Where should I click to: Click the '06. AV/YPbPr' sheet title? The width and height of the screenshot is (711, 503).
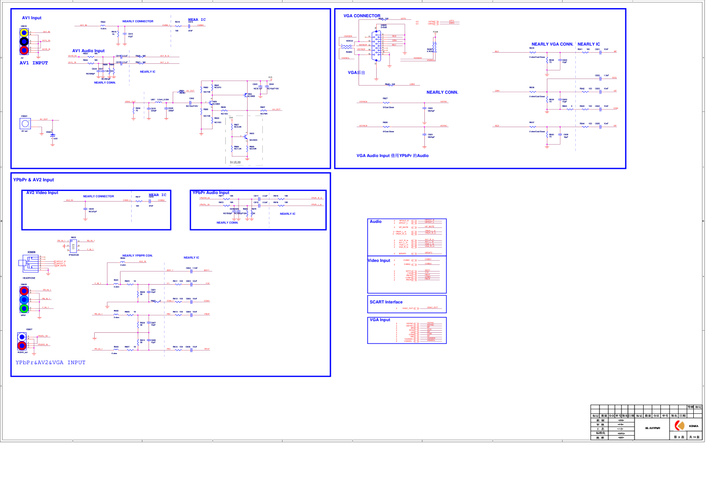653,428
